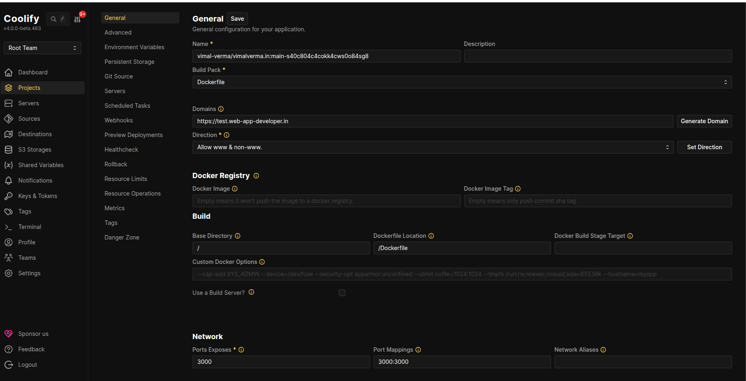Screen dimensions: 746x381
Task: Open the Danger Zone section
Action: pyautogui.click(x=122, y=237)
